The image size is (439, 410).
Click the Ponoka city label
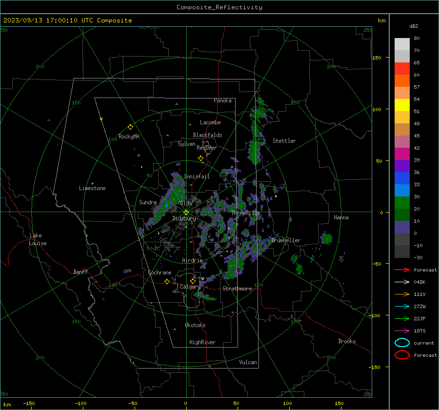coord(222,100)
